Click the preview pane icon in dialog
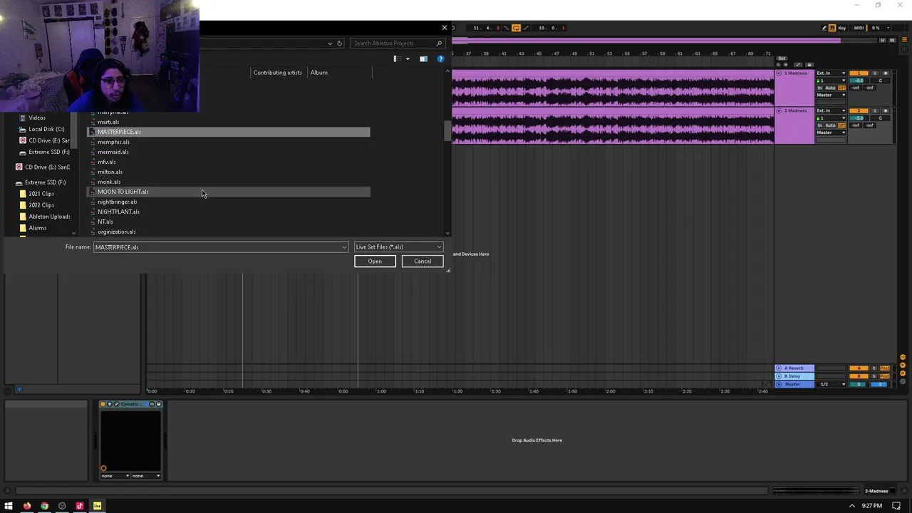This screenshot has width=912, height=513. click(423, 58)
